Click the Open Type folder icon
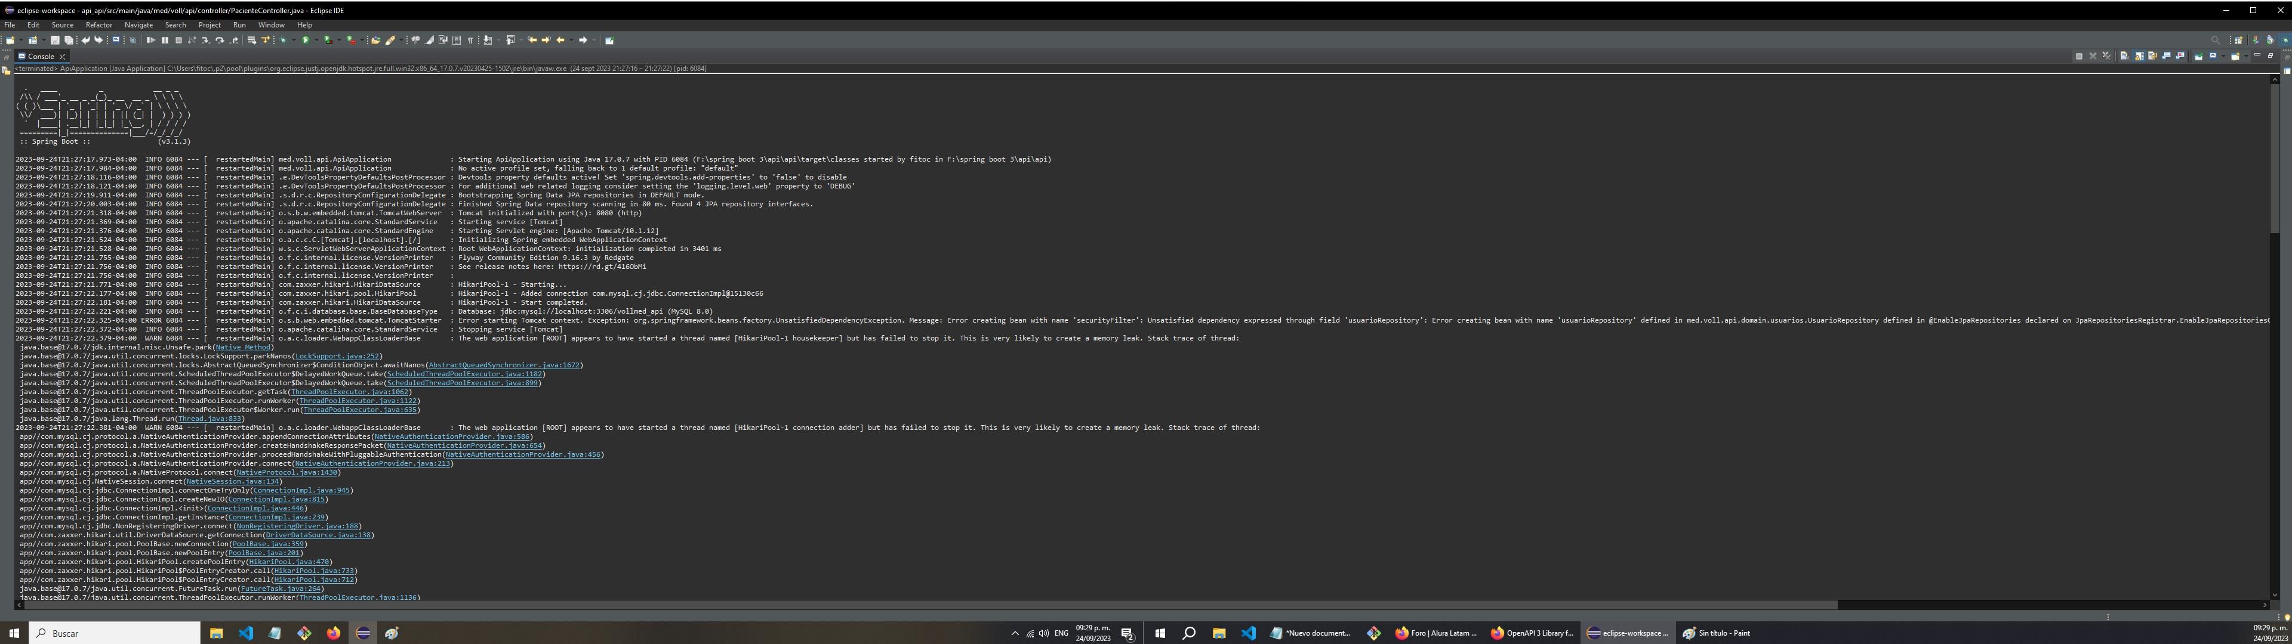 coord(375,40)
